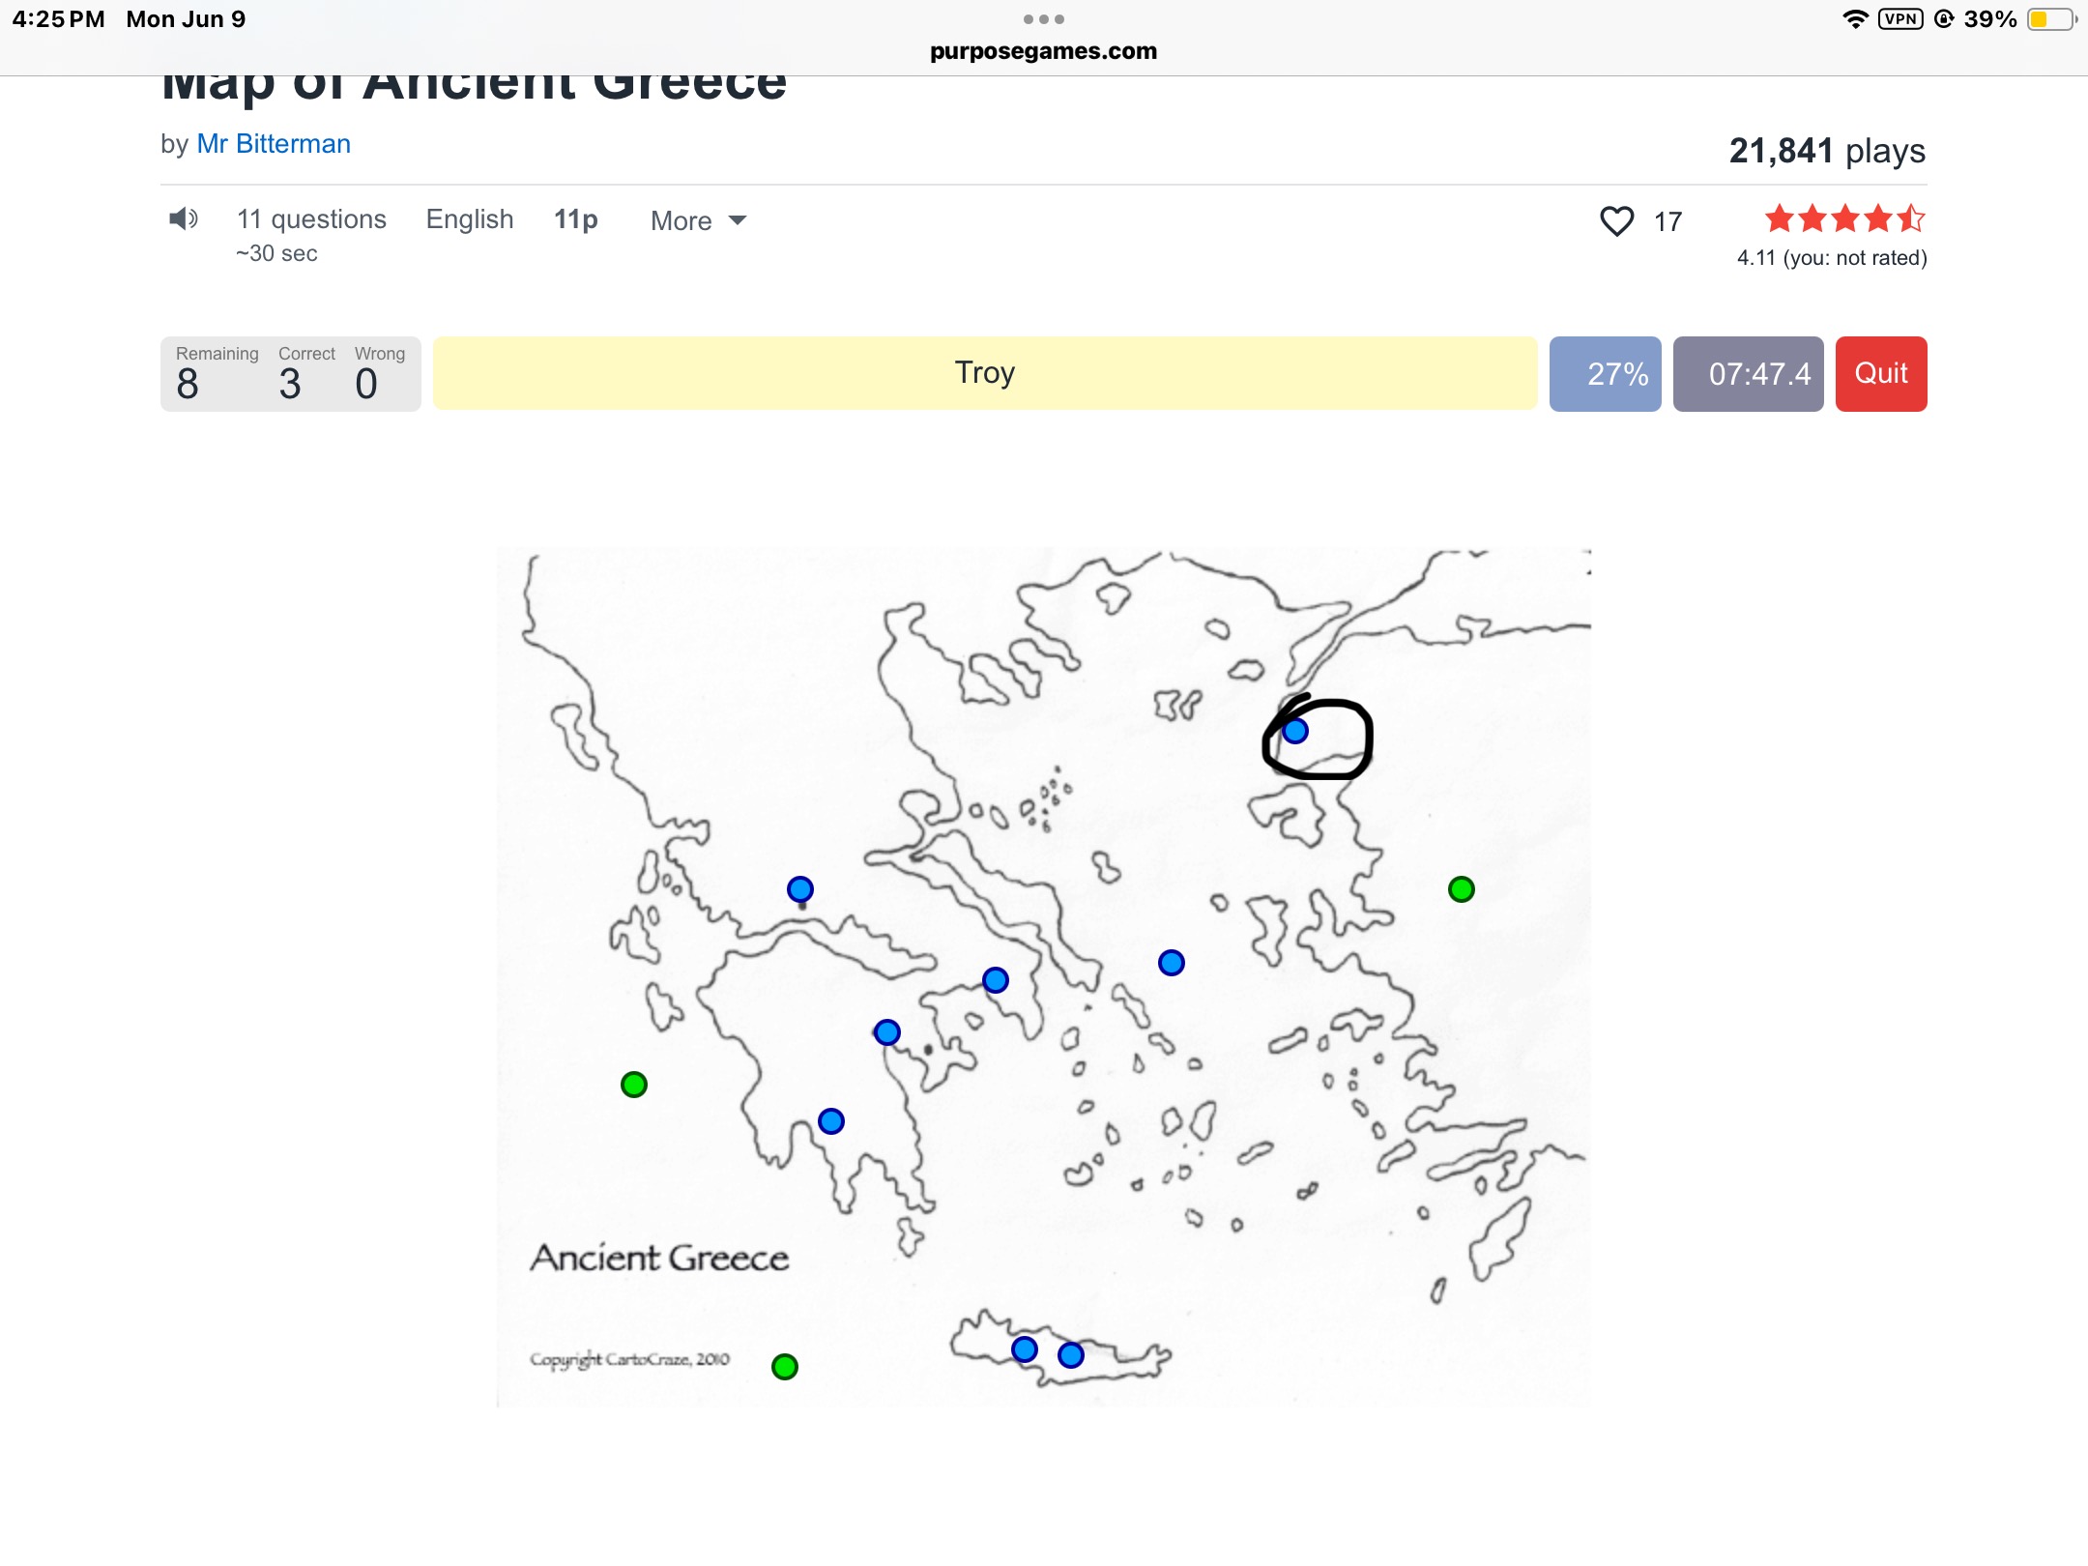Click the 11 questions label
This screenshot has width=2088, height=1566.
311,219
